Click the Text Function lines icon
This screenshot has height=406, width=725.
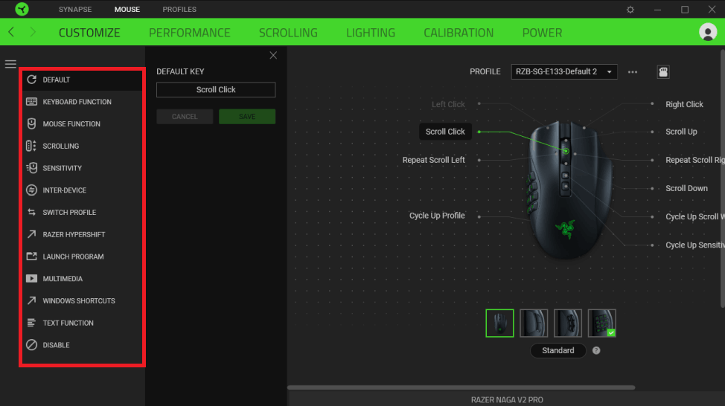(31, 323)
